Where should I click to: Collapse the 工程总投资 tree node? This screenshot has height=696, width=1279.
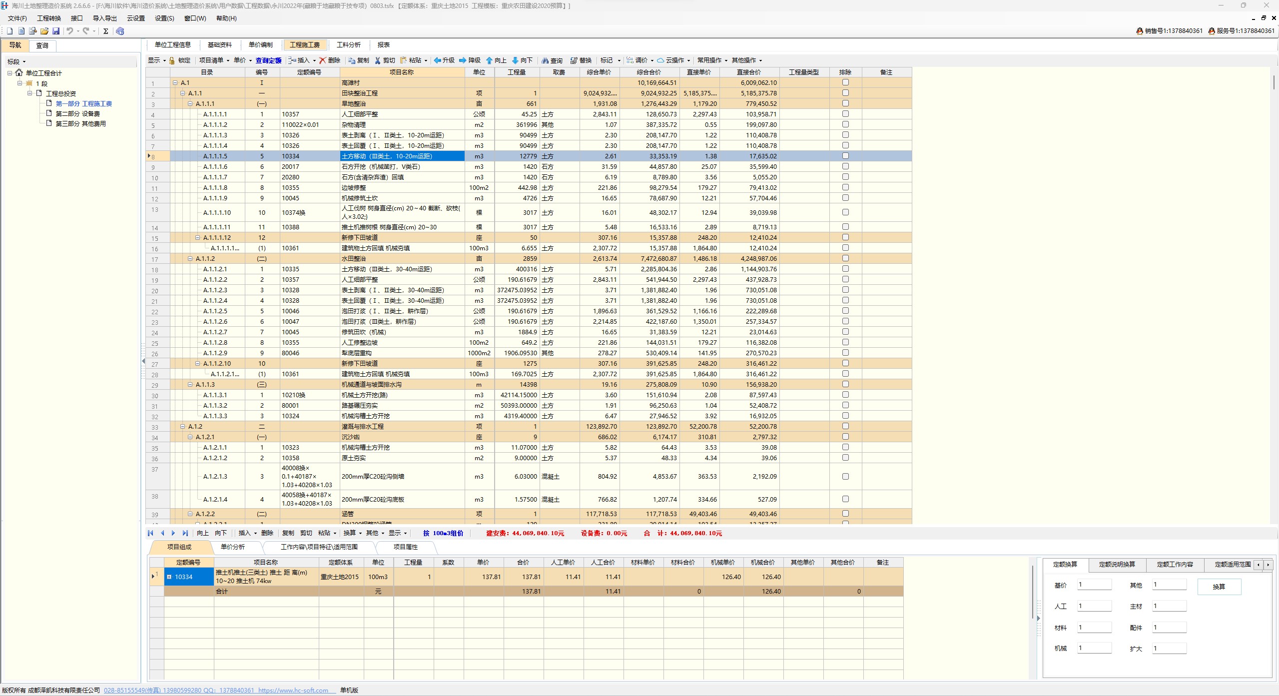[x=29, y=93]
